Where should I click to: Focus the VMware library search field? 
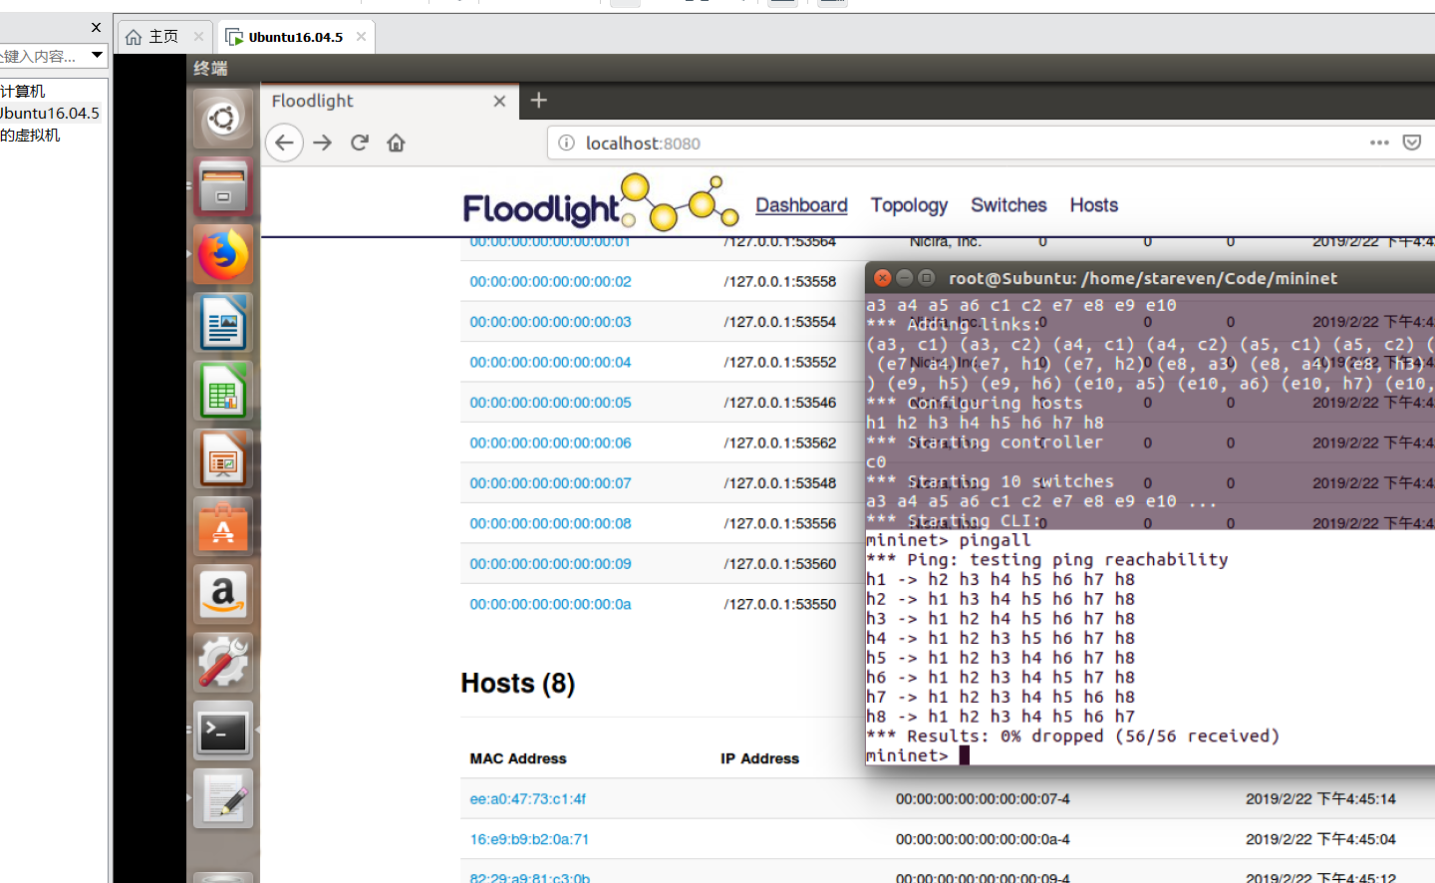tap(44, 55)
